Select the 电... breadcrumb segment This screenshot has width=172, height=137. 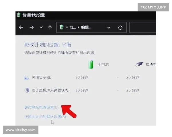(x=73, y=27)
